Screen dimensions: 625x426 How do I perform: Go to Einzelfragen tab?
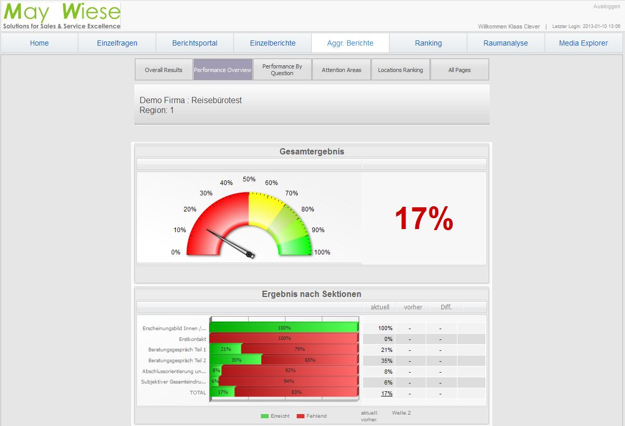pyautogui.click(x=117, y=43)
